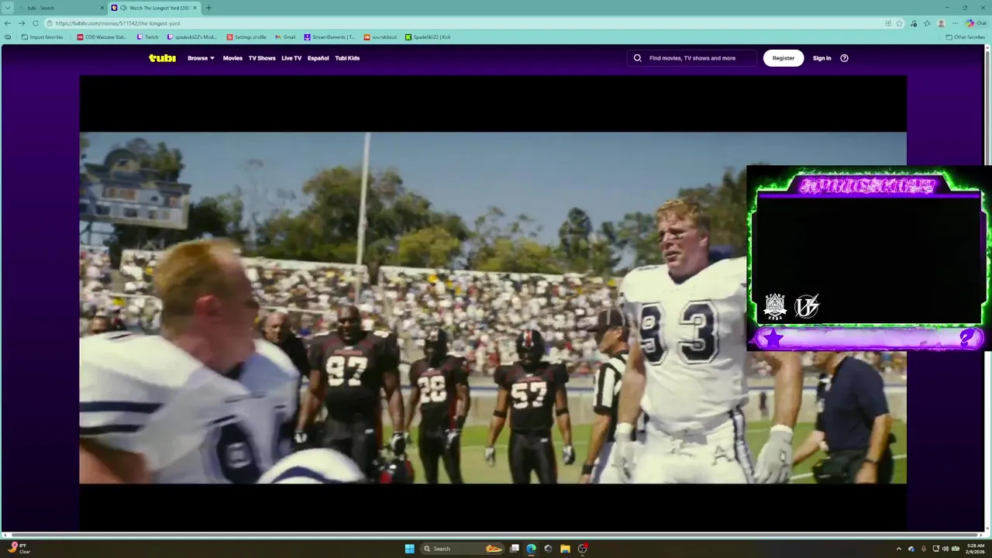Viewport: 992px width, 558px height.
Task: Open browser Settings and more menu
Action: [956, 23]
